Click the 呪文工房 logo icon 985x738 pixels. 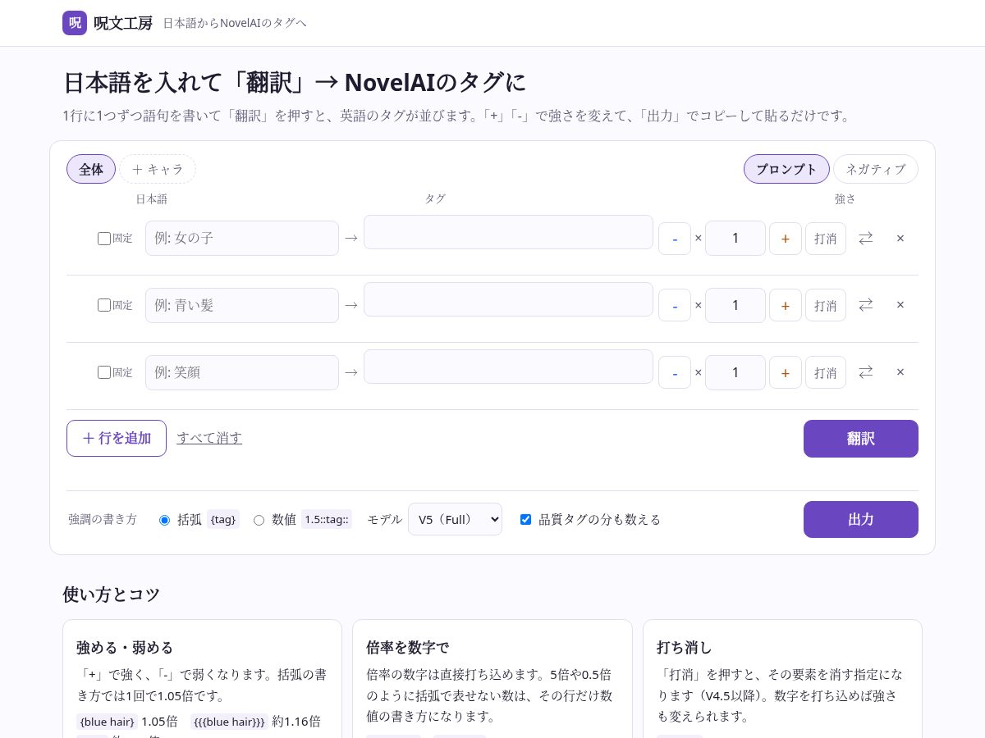(x=75, y=23)
